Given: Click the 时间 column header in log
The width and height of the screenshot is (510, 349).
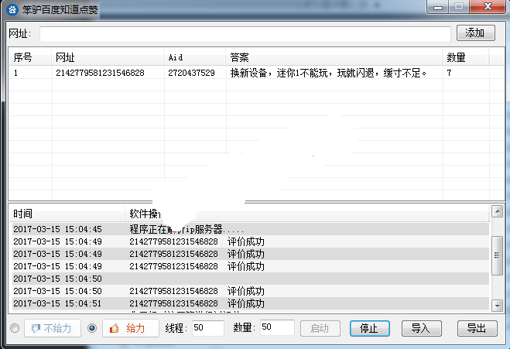Looking at the screenshot, I should tap(67, 214).
